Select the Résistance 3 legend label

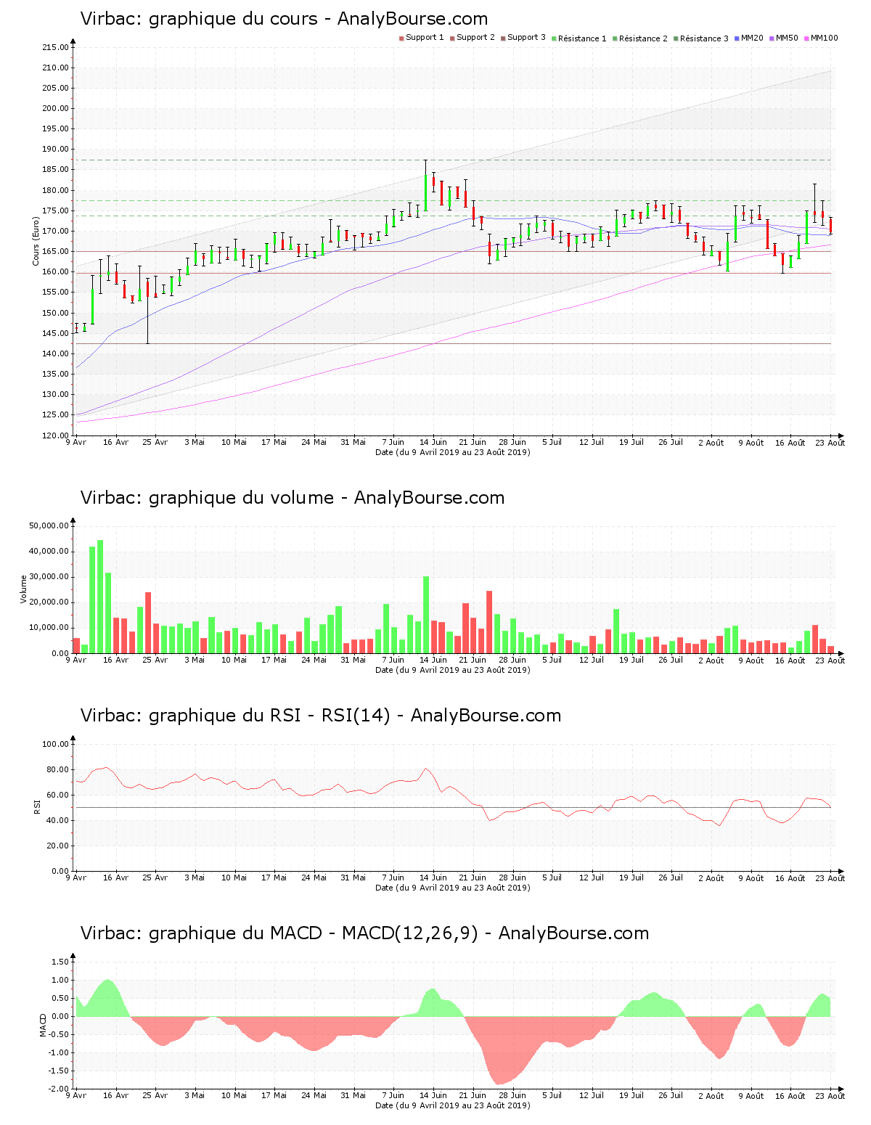[x=704, y=38]
